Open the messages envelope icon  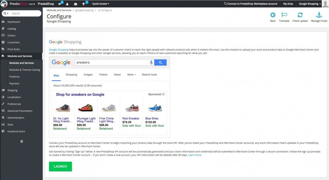(76, 4)
